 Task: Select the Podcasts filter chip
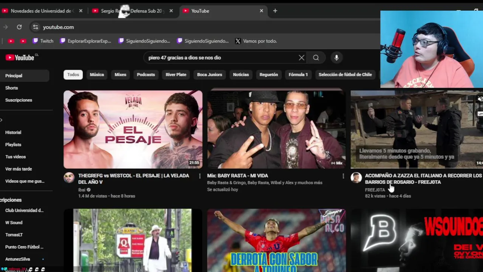click(x=146, y=75)
